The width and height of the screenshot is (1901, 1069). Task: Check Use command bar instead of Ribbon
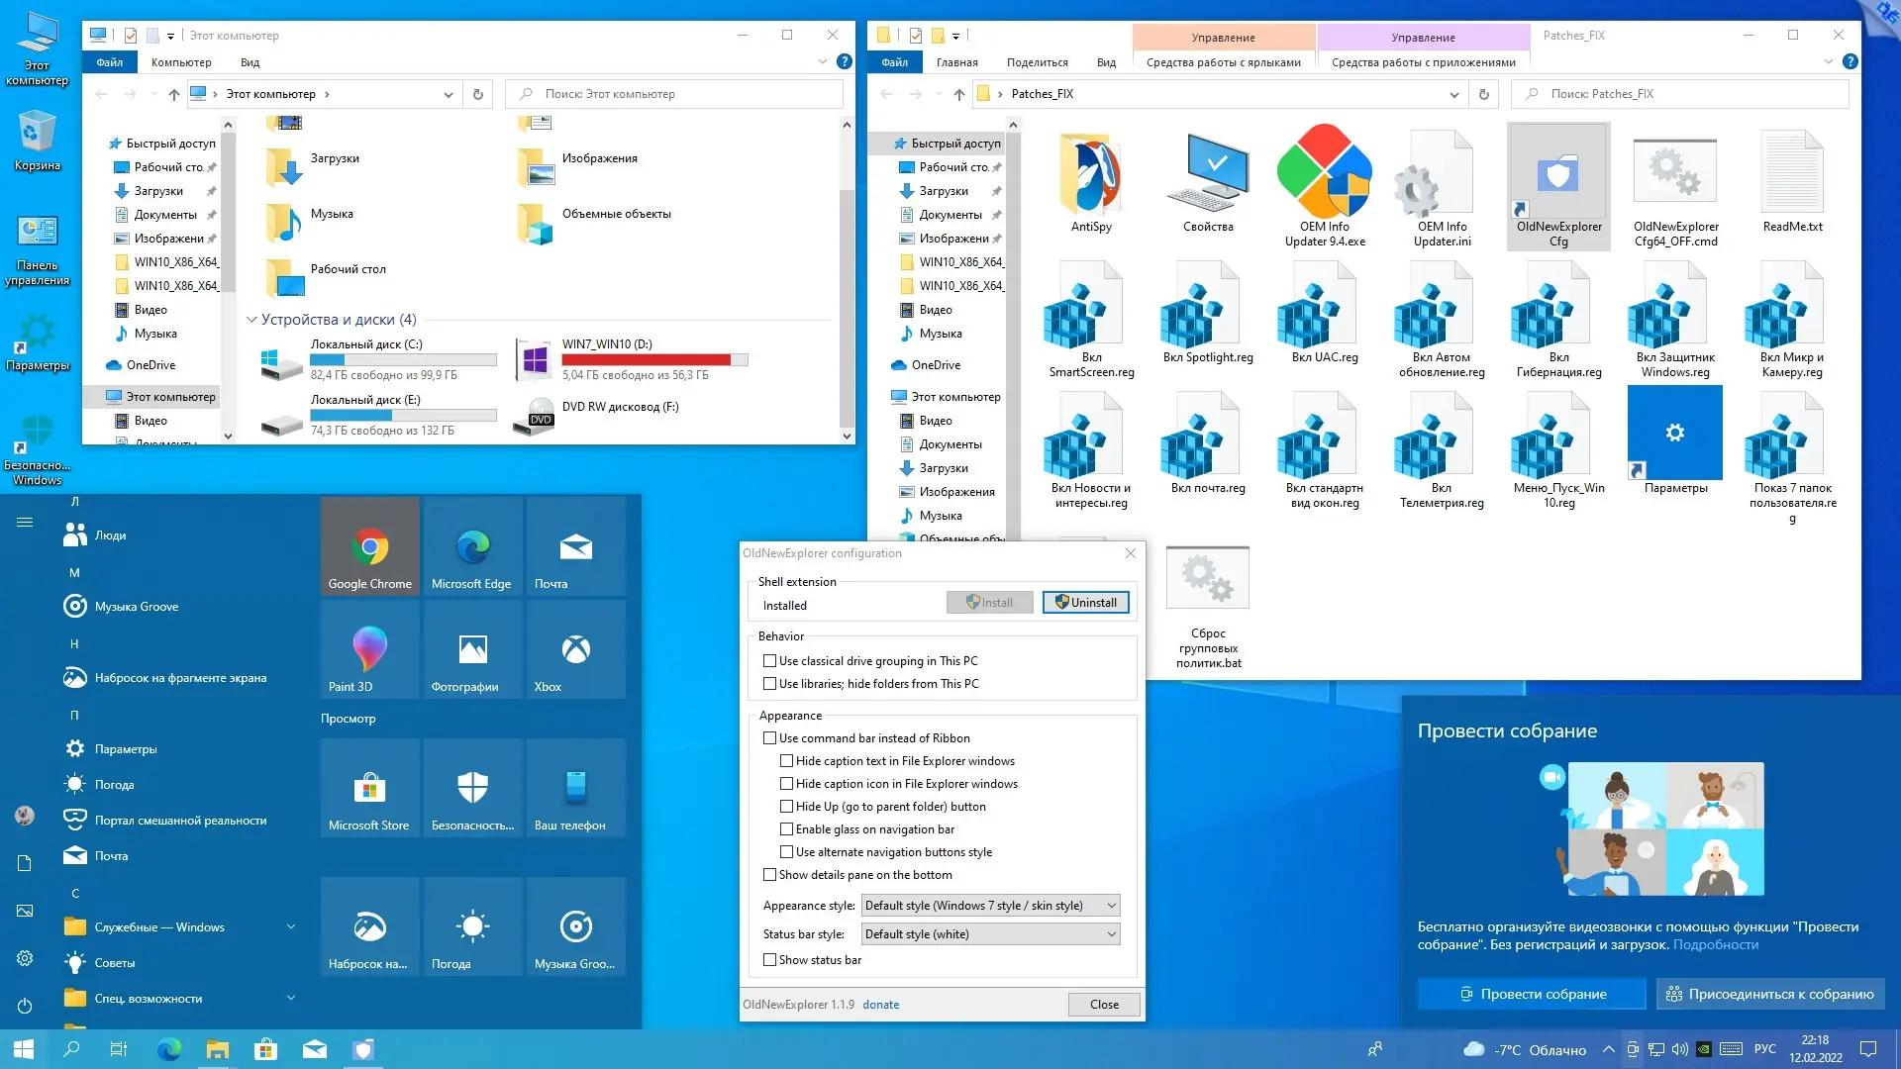pyautogui.click(x=769, y=738)
